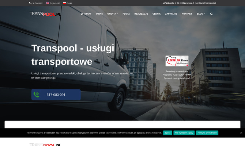Open the ZAPYTANIE menu item
Image resolution: width=245 pixels, height=146 pixels.
click(x=171, y=14)
